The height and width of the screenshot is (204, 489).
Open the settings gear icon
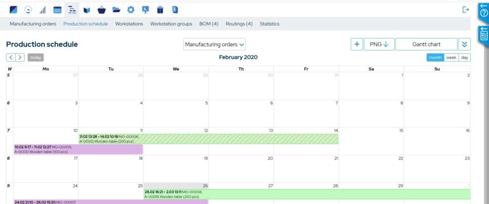(x=131, y=10)
